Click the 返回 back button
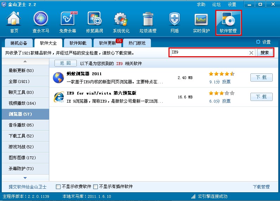This screenshot has height=201, width=280. [x=65, y=63]
